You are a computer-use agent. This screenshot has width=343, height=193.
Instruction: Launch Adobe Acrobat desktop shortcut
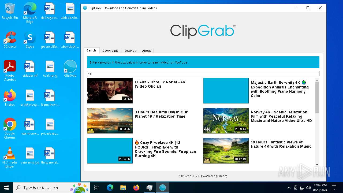10,71
